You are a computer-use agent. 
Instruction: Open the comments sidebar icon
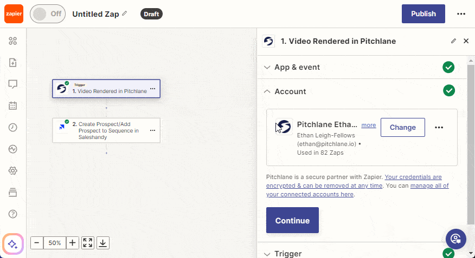click(12, 84)
